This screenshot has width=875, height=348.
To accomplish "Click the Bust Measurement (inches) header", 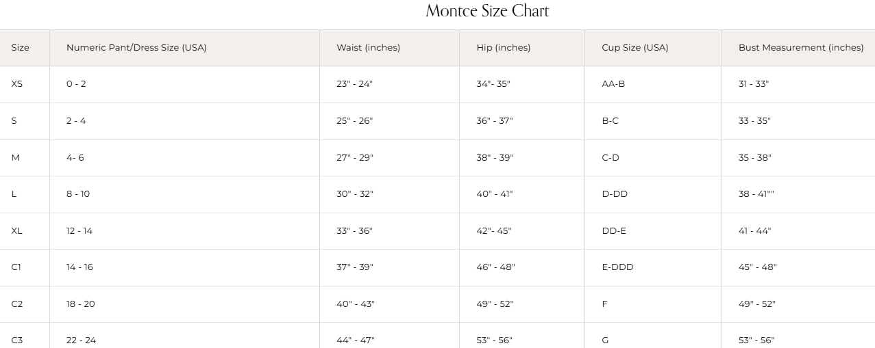I will (801, 48).
